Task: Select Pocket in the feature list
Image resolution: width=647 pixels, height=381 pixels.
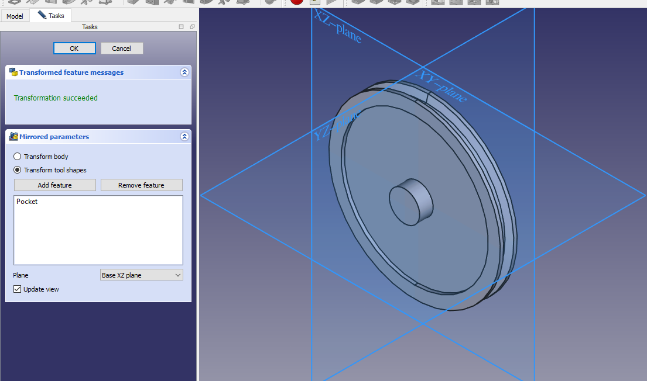Action: (27, 202)
